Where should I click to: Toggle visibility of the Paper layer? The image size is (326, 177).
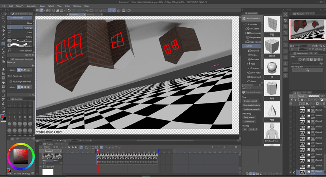tap(40, 167)
